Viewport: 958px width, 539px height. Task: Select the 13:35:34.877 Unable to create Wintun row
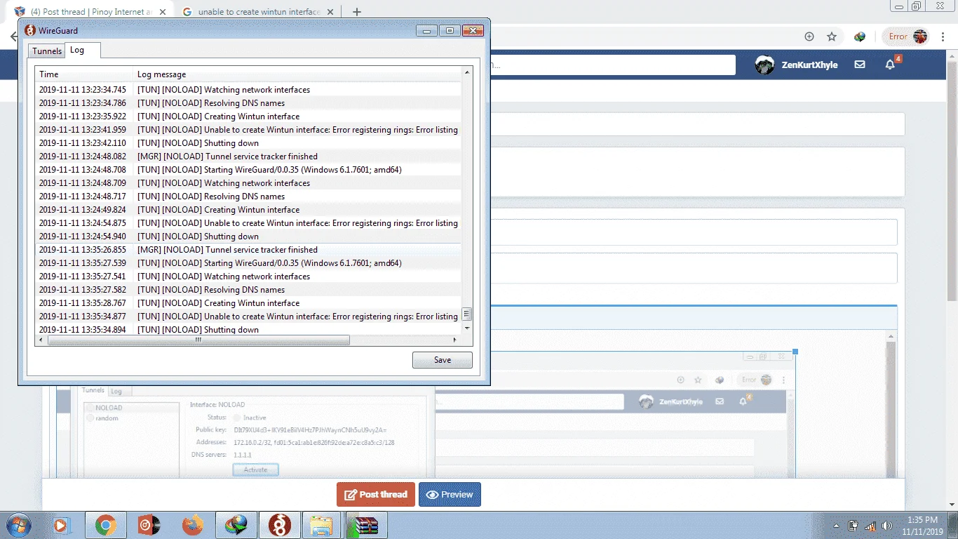pyautogui.click(x=248, y=317)
